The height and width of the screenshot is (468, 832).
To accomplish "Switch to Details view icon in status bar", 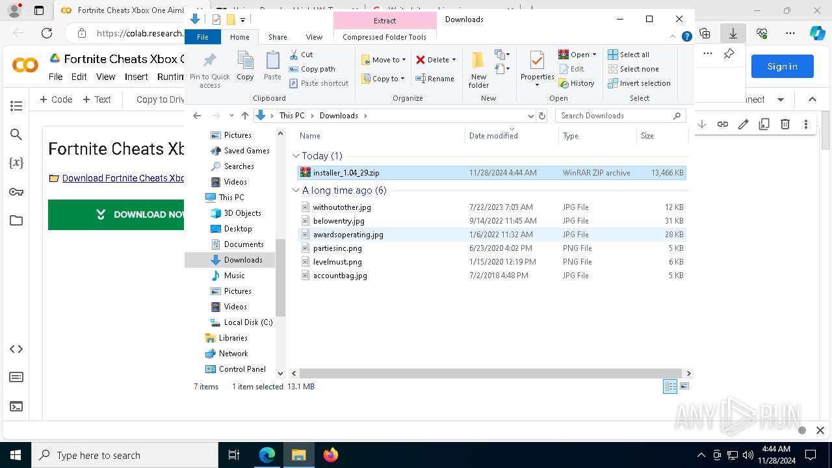I will tap(670, 387).
